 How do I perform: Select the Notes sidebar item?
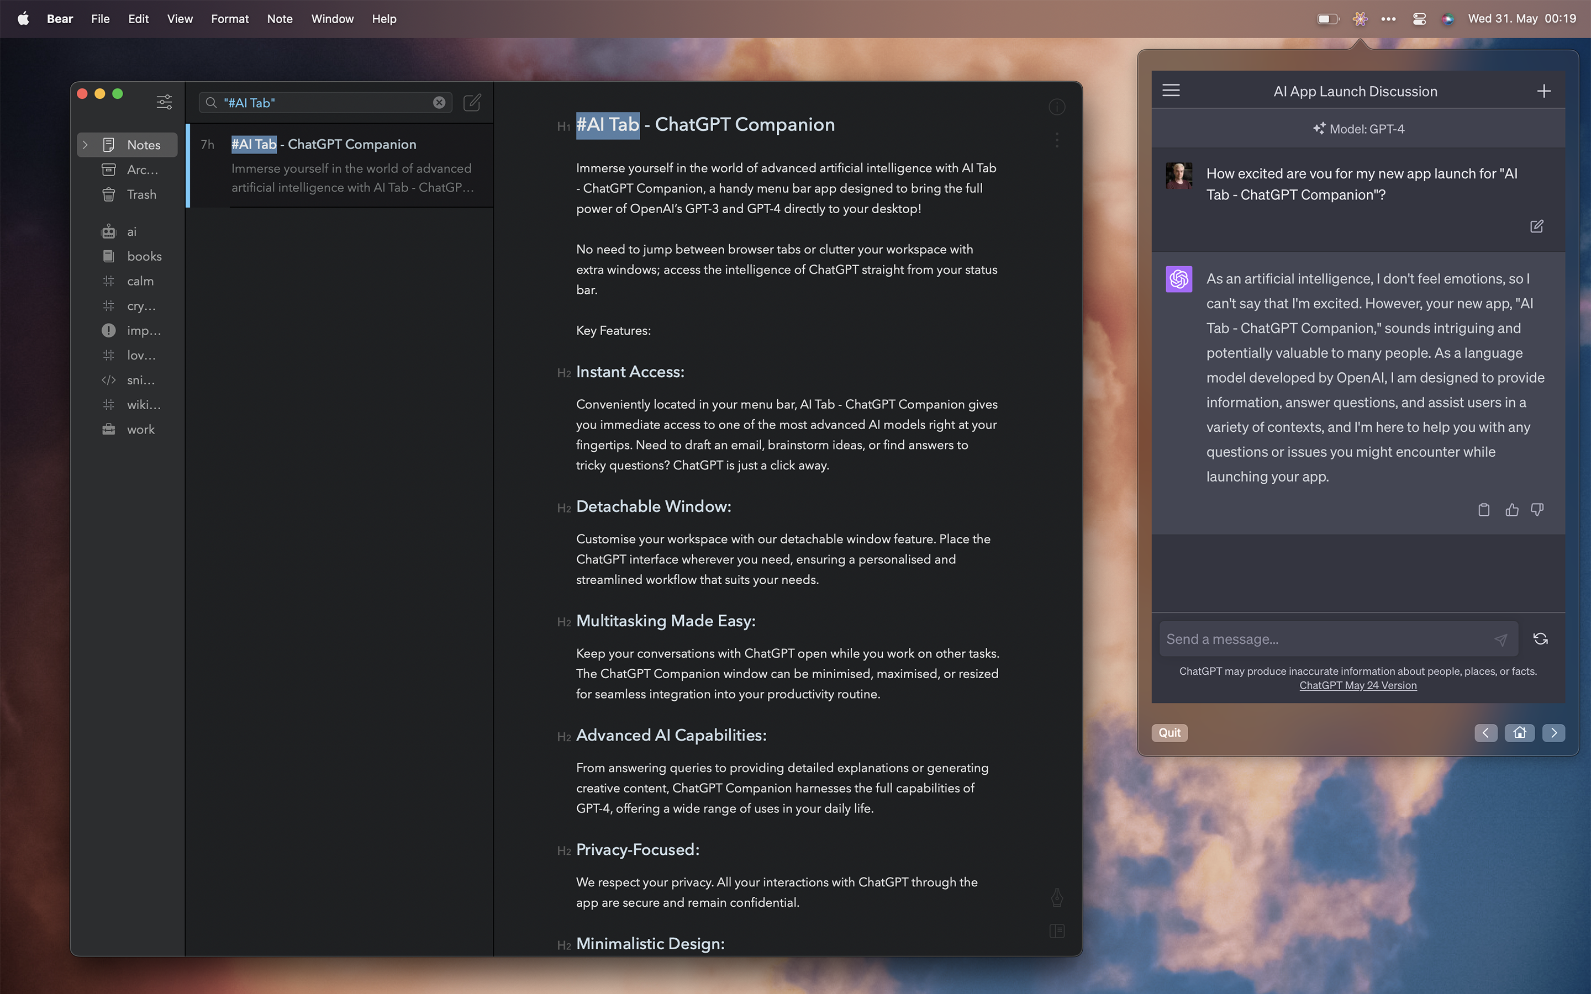(128, 145)
